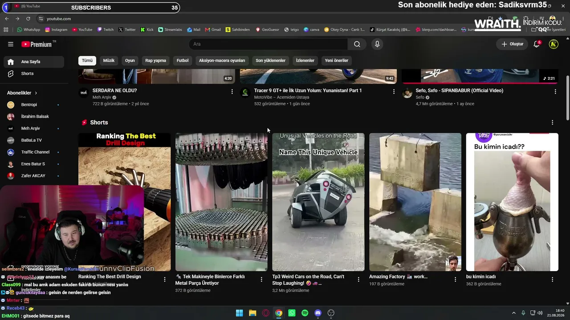Image resolution: width=570 pixels, height=320 pixels.
Task: Open Traffic Channel from subscriptions
Action: click(34, 152)
